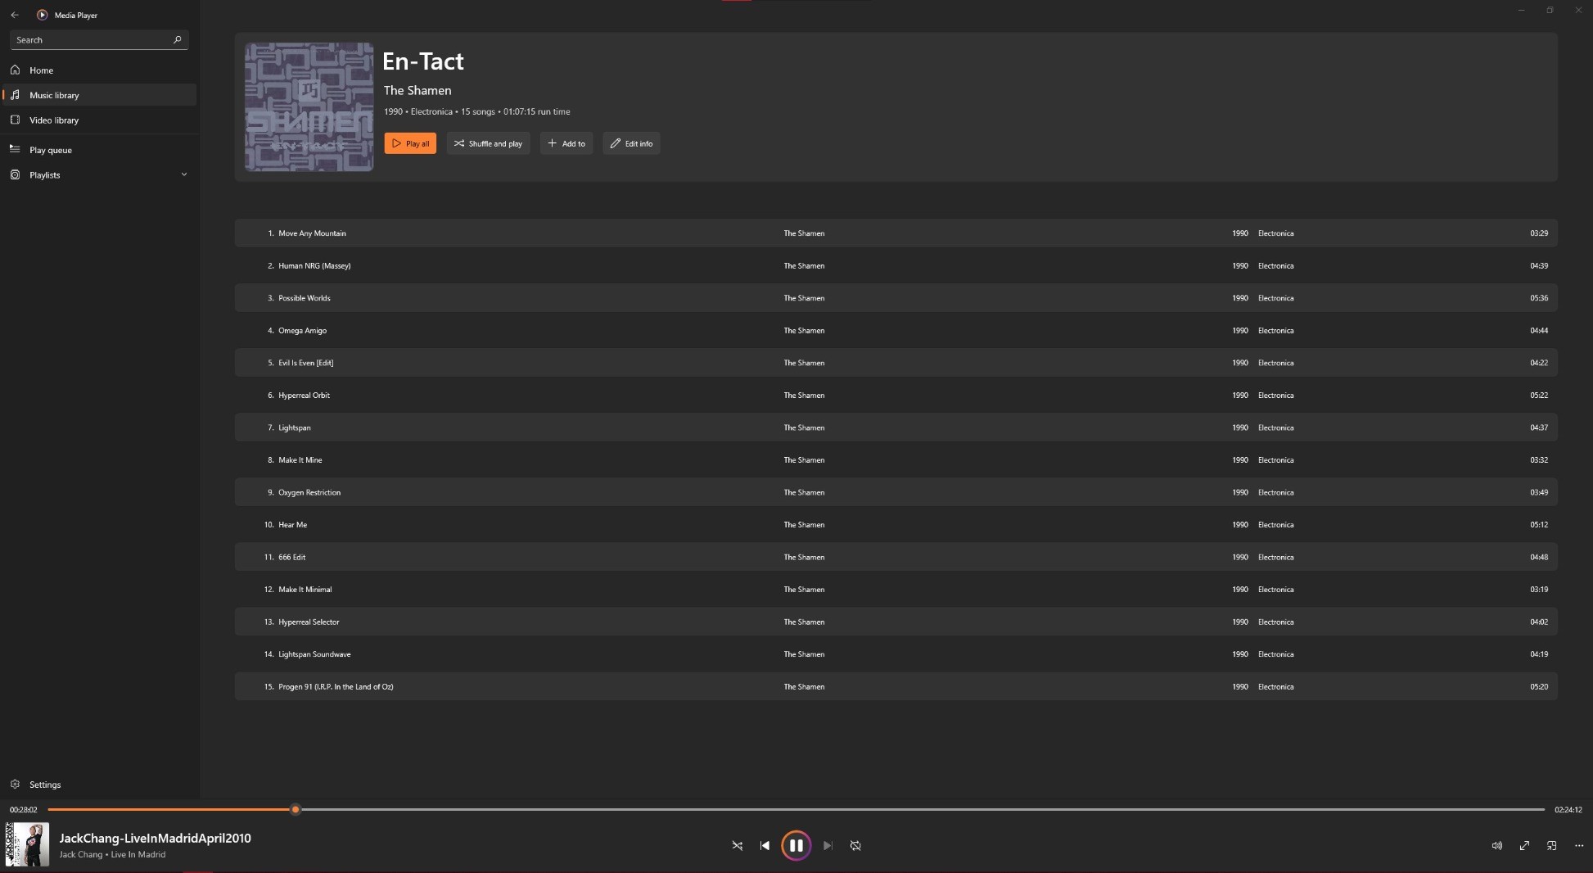Open Settings from sidebar
This screenshot has height=873, width=1593.
point(99,785)
